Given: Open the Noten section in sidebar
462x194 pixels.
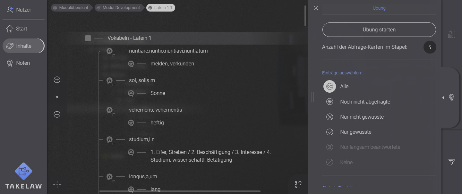Looking at the screenshot, I should 22,63.
